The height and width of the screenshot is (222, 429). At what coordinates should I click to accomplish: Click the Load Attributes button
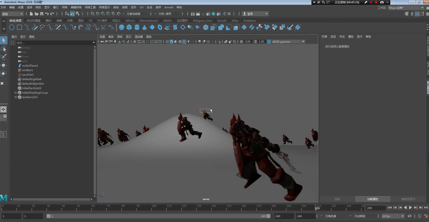[373, 199]
